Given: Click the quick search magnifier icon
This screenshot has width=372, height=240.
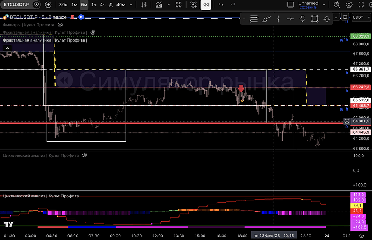Looking at the screenshot, I should 336,5.
